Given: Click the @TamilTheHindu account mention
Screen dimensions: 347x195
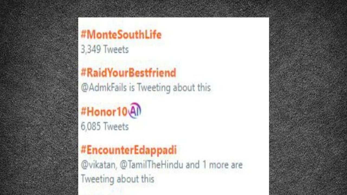Looking at the screenshot, I should (151, 165).
